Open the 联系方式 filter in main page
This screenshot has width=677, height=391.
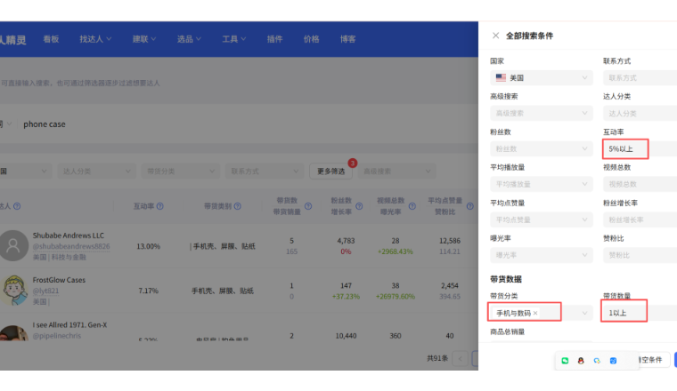coord(265,172)
